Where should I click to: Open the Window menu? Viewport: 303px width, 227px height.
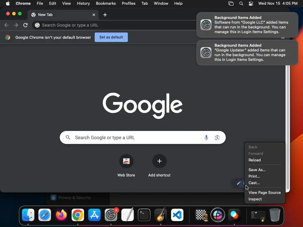coord(161,4)
